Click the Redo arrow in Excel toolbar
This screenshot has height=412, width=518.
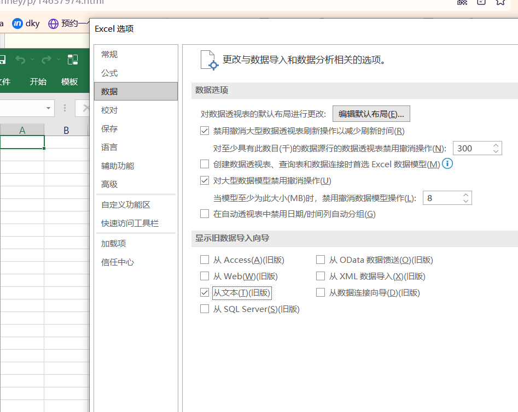tap(46, 60)
